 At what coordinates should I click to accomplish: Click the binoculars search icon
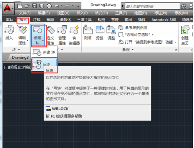coord(184,6)
